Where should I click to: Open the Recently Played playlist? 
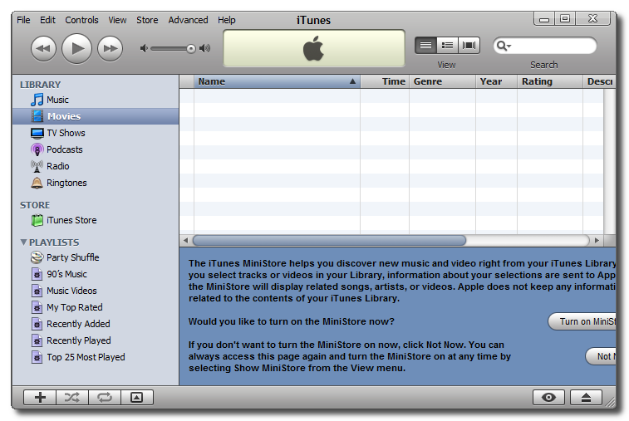pyautogui.click(x=96, y=340)
